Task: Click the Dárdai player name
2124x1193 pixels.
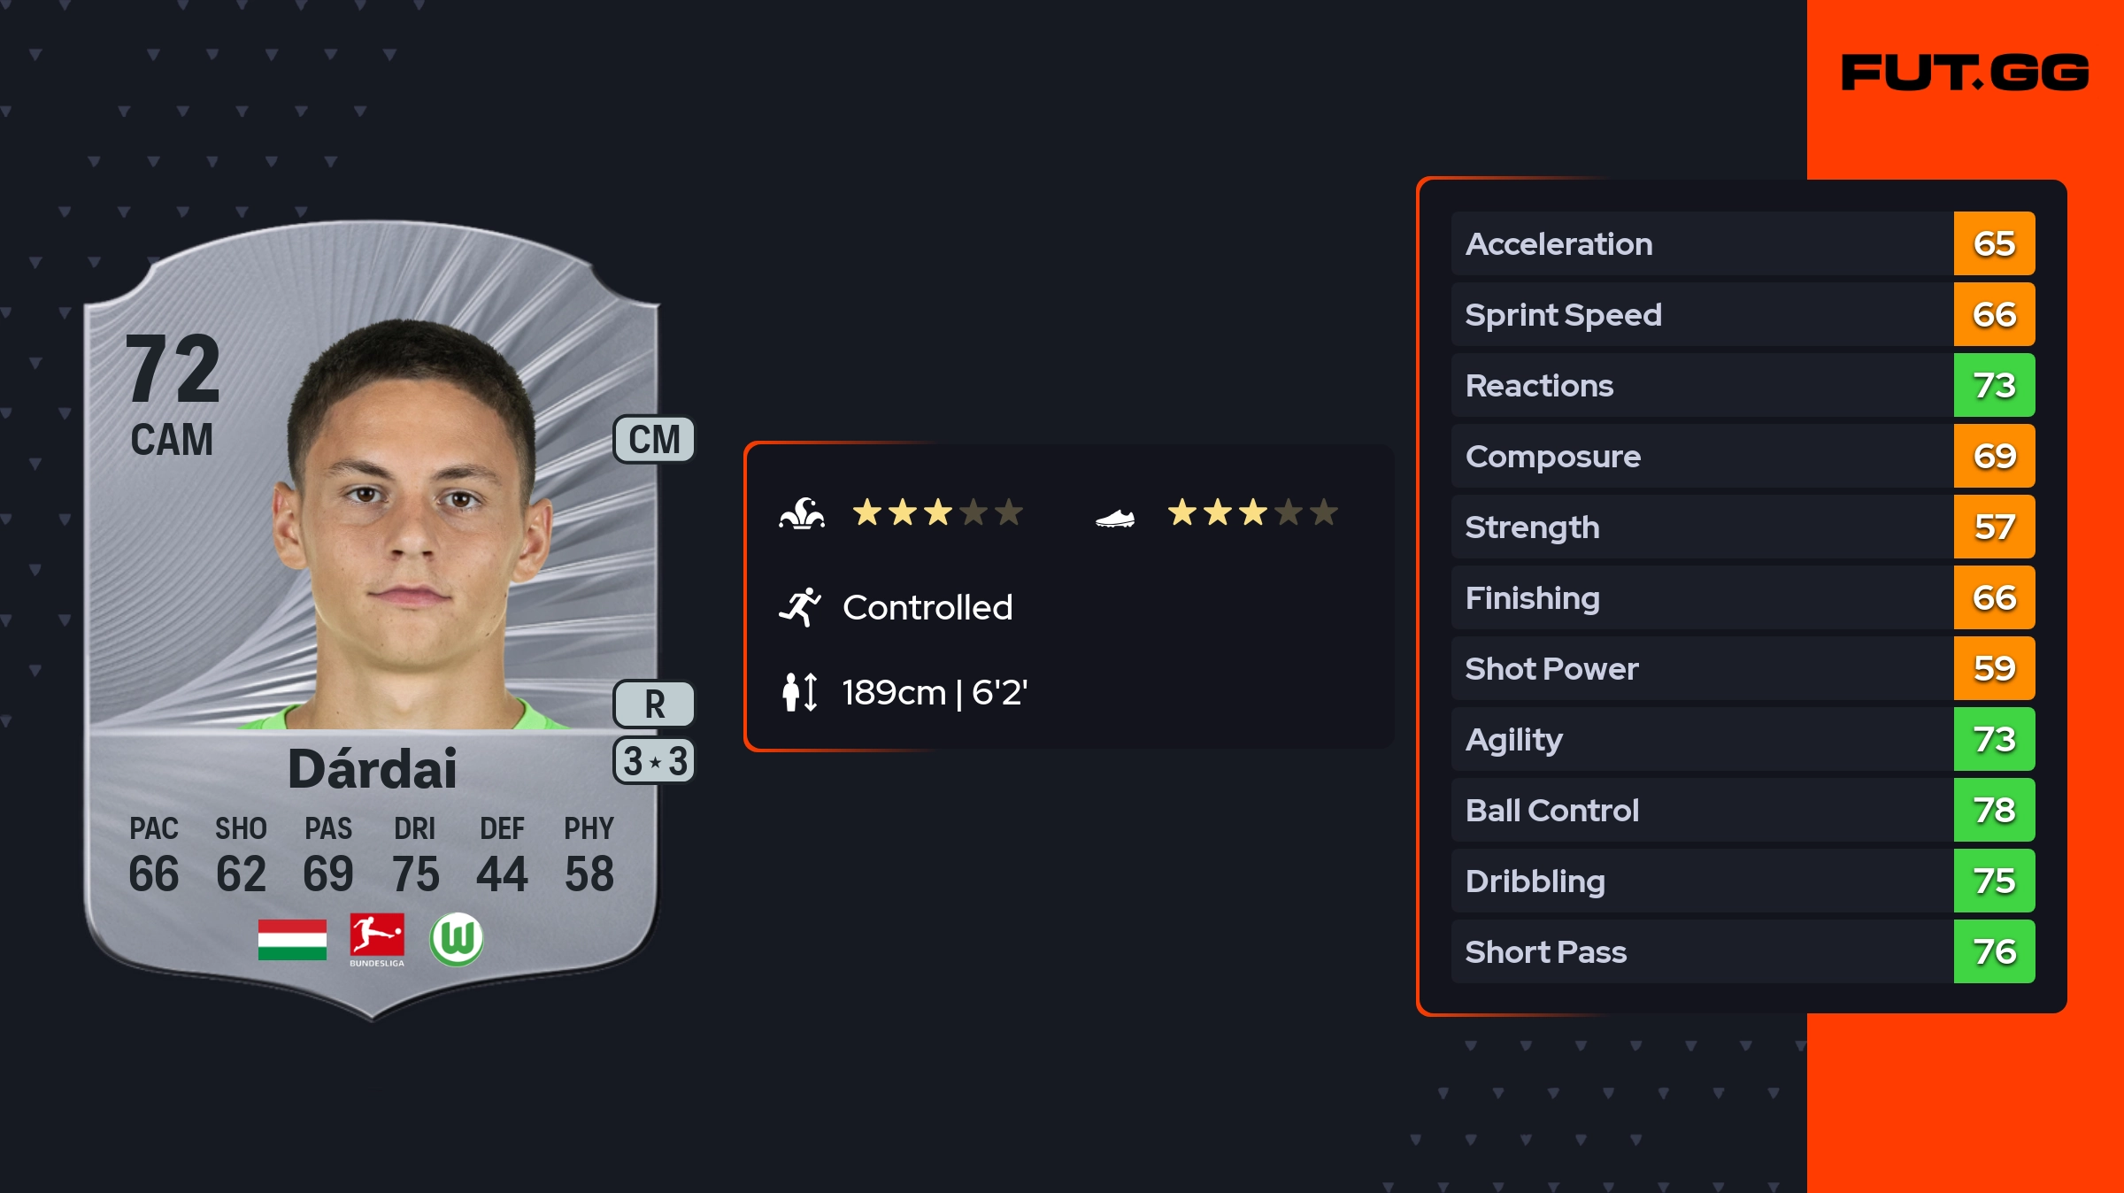Action: point(373,768)
